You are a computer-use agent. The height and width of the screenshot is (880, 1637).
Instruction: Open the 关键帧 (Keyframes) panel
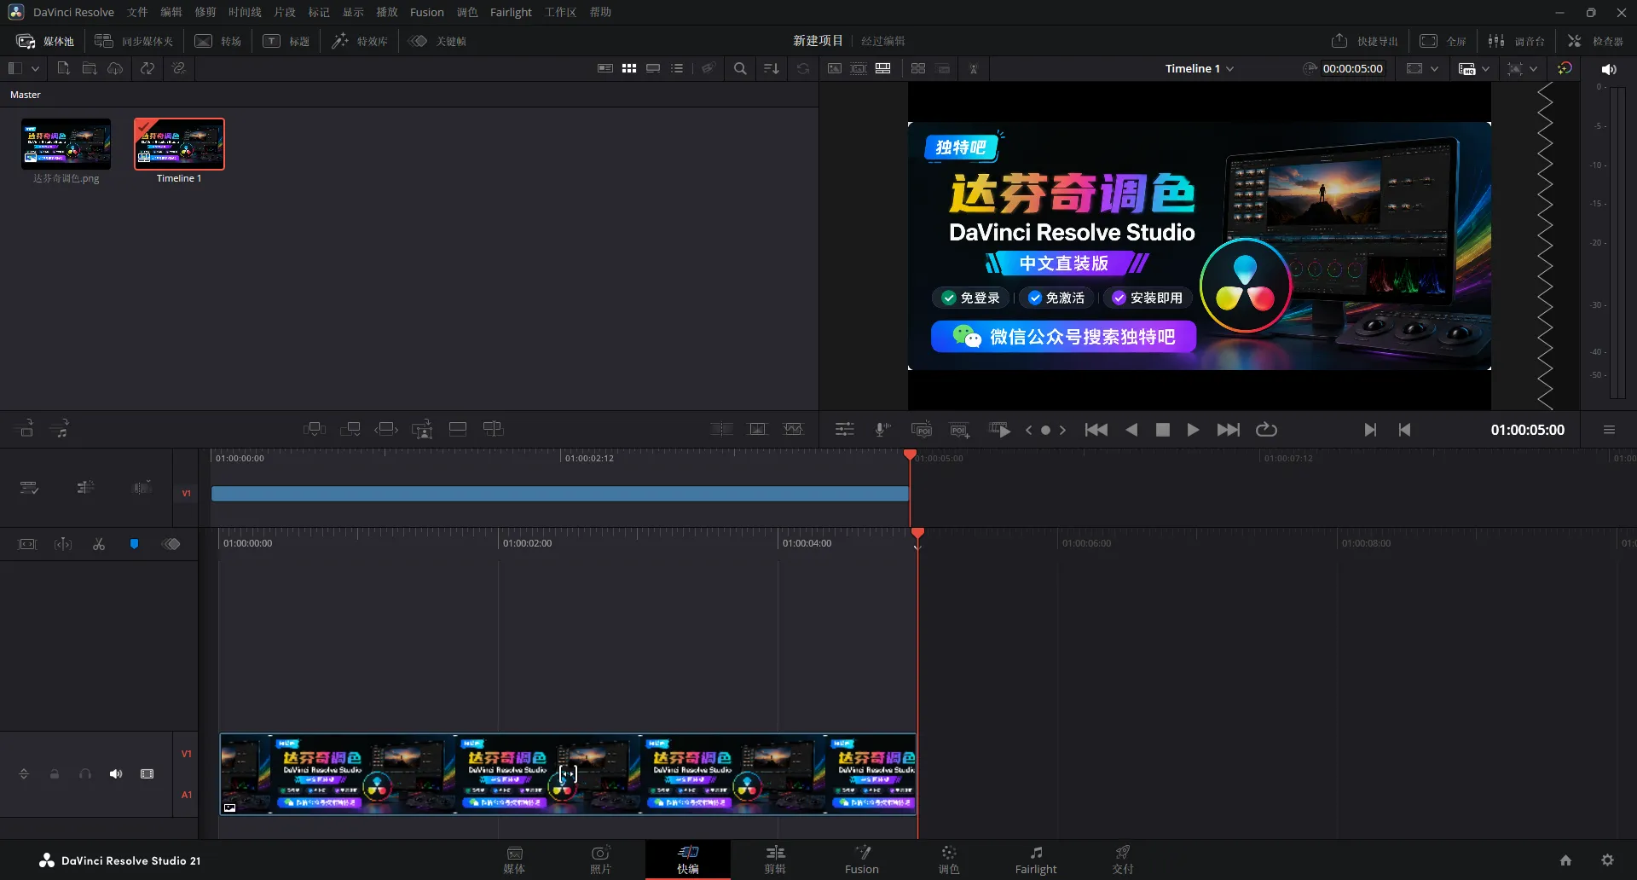[x=437, y=41]
